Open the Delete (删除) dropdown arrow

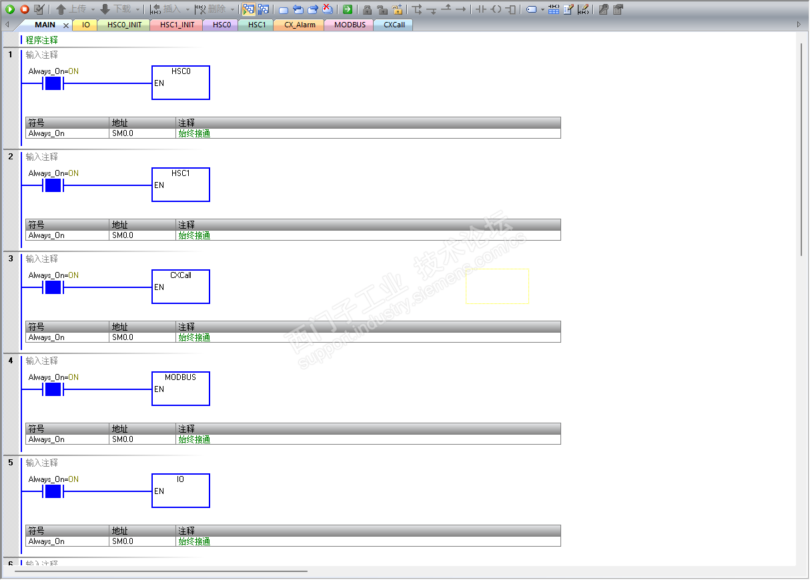pyautogui.click(x=232, y=9)
